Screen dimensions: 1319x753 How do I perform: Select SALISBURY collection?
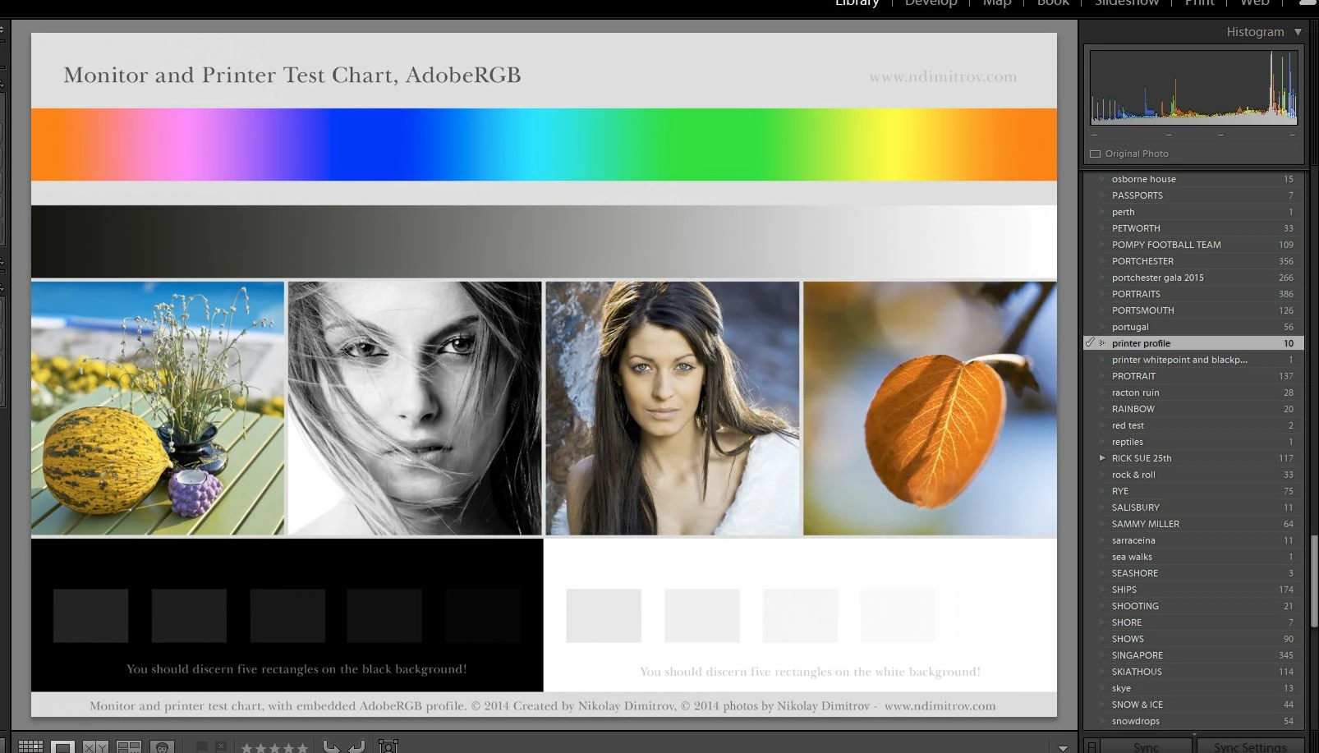(1193, 507)
